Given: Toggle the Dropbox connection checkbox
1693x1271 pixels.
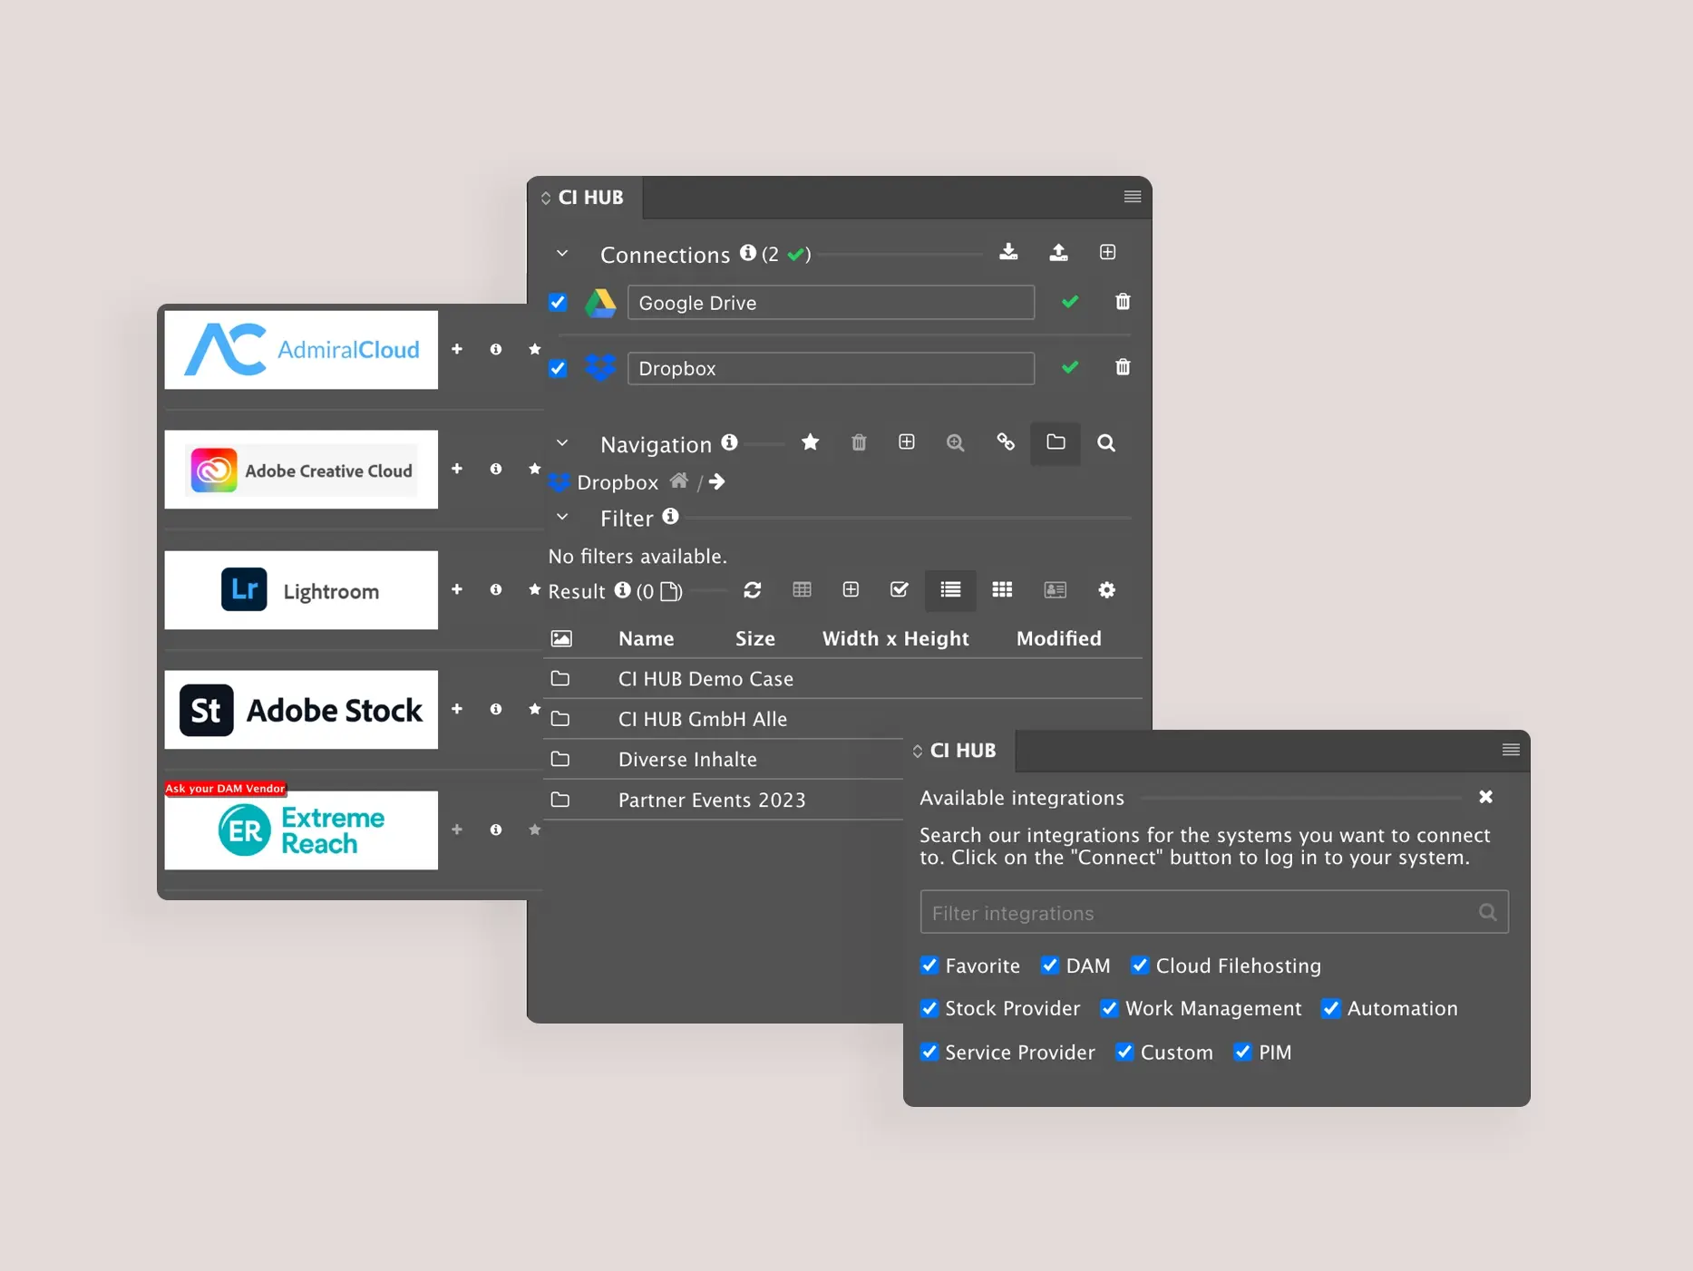Looking at the screenshot, I should (558, 368).
